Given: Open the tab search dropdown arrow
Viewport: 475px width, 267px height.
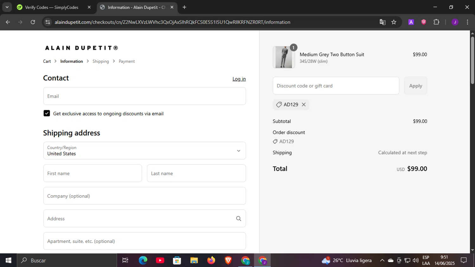Looking at the screenshot, I should 7,7.
